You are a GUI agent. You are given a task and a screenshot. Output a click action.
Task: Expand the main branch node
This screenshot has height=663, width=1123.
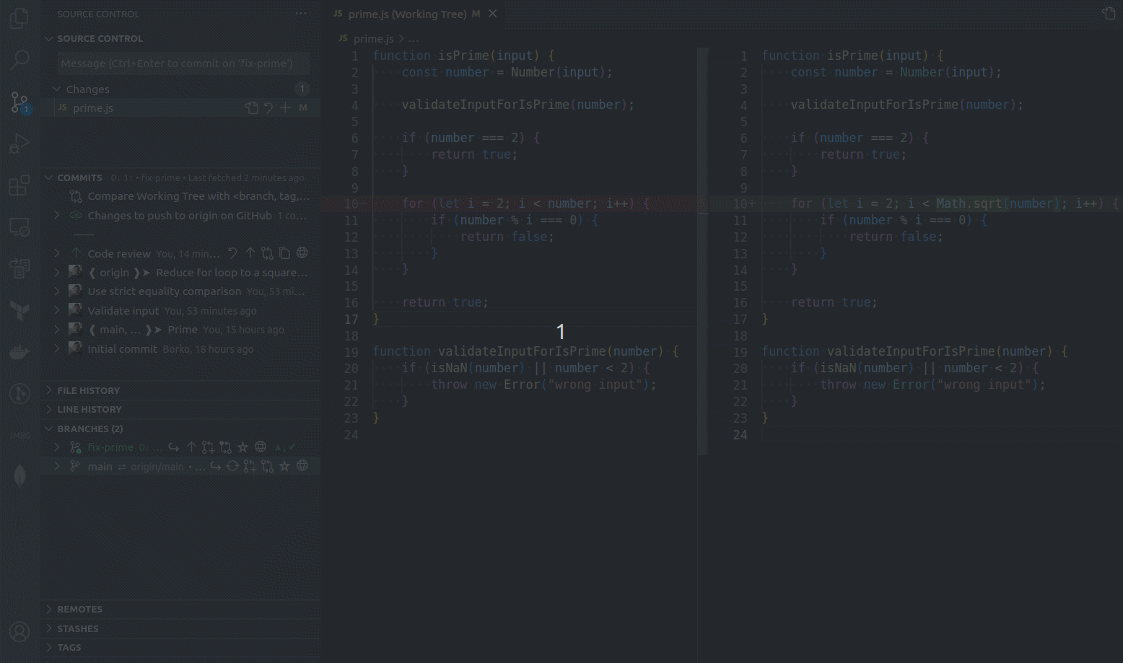point(56,466)
